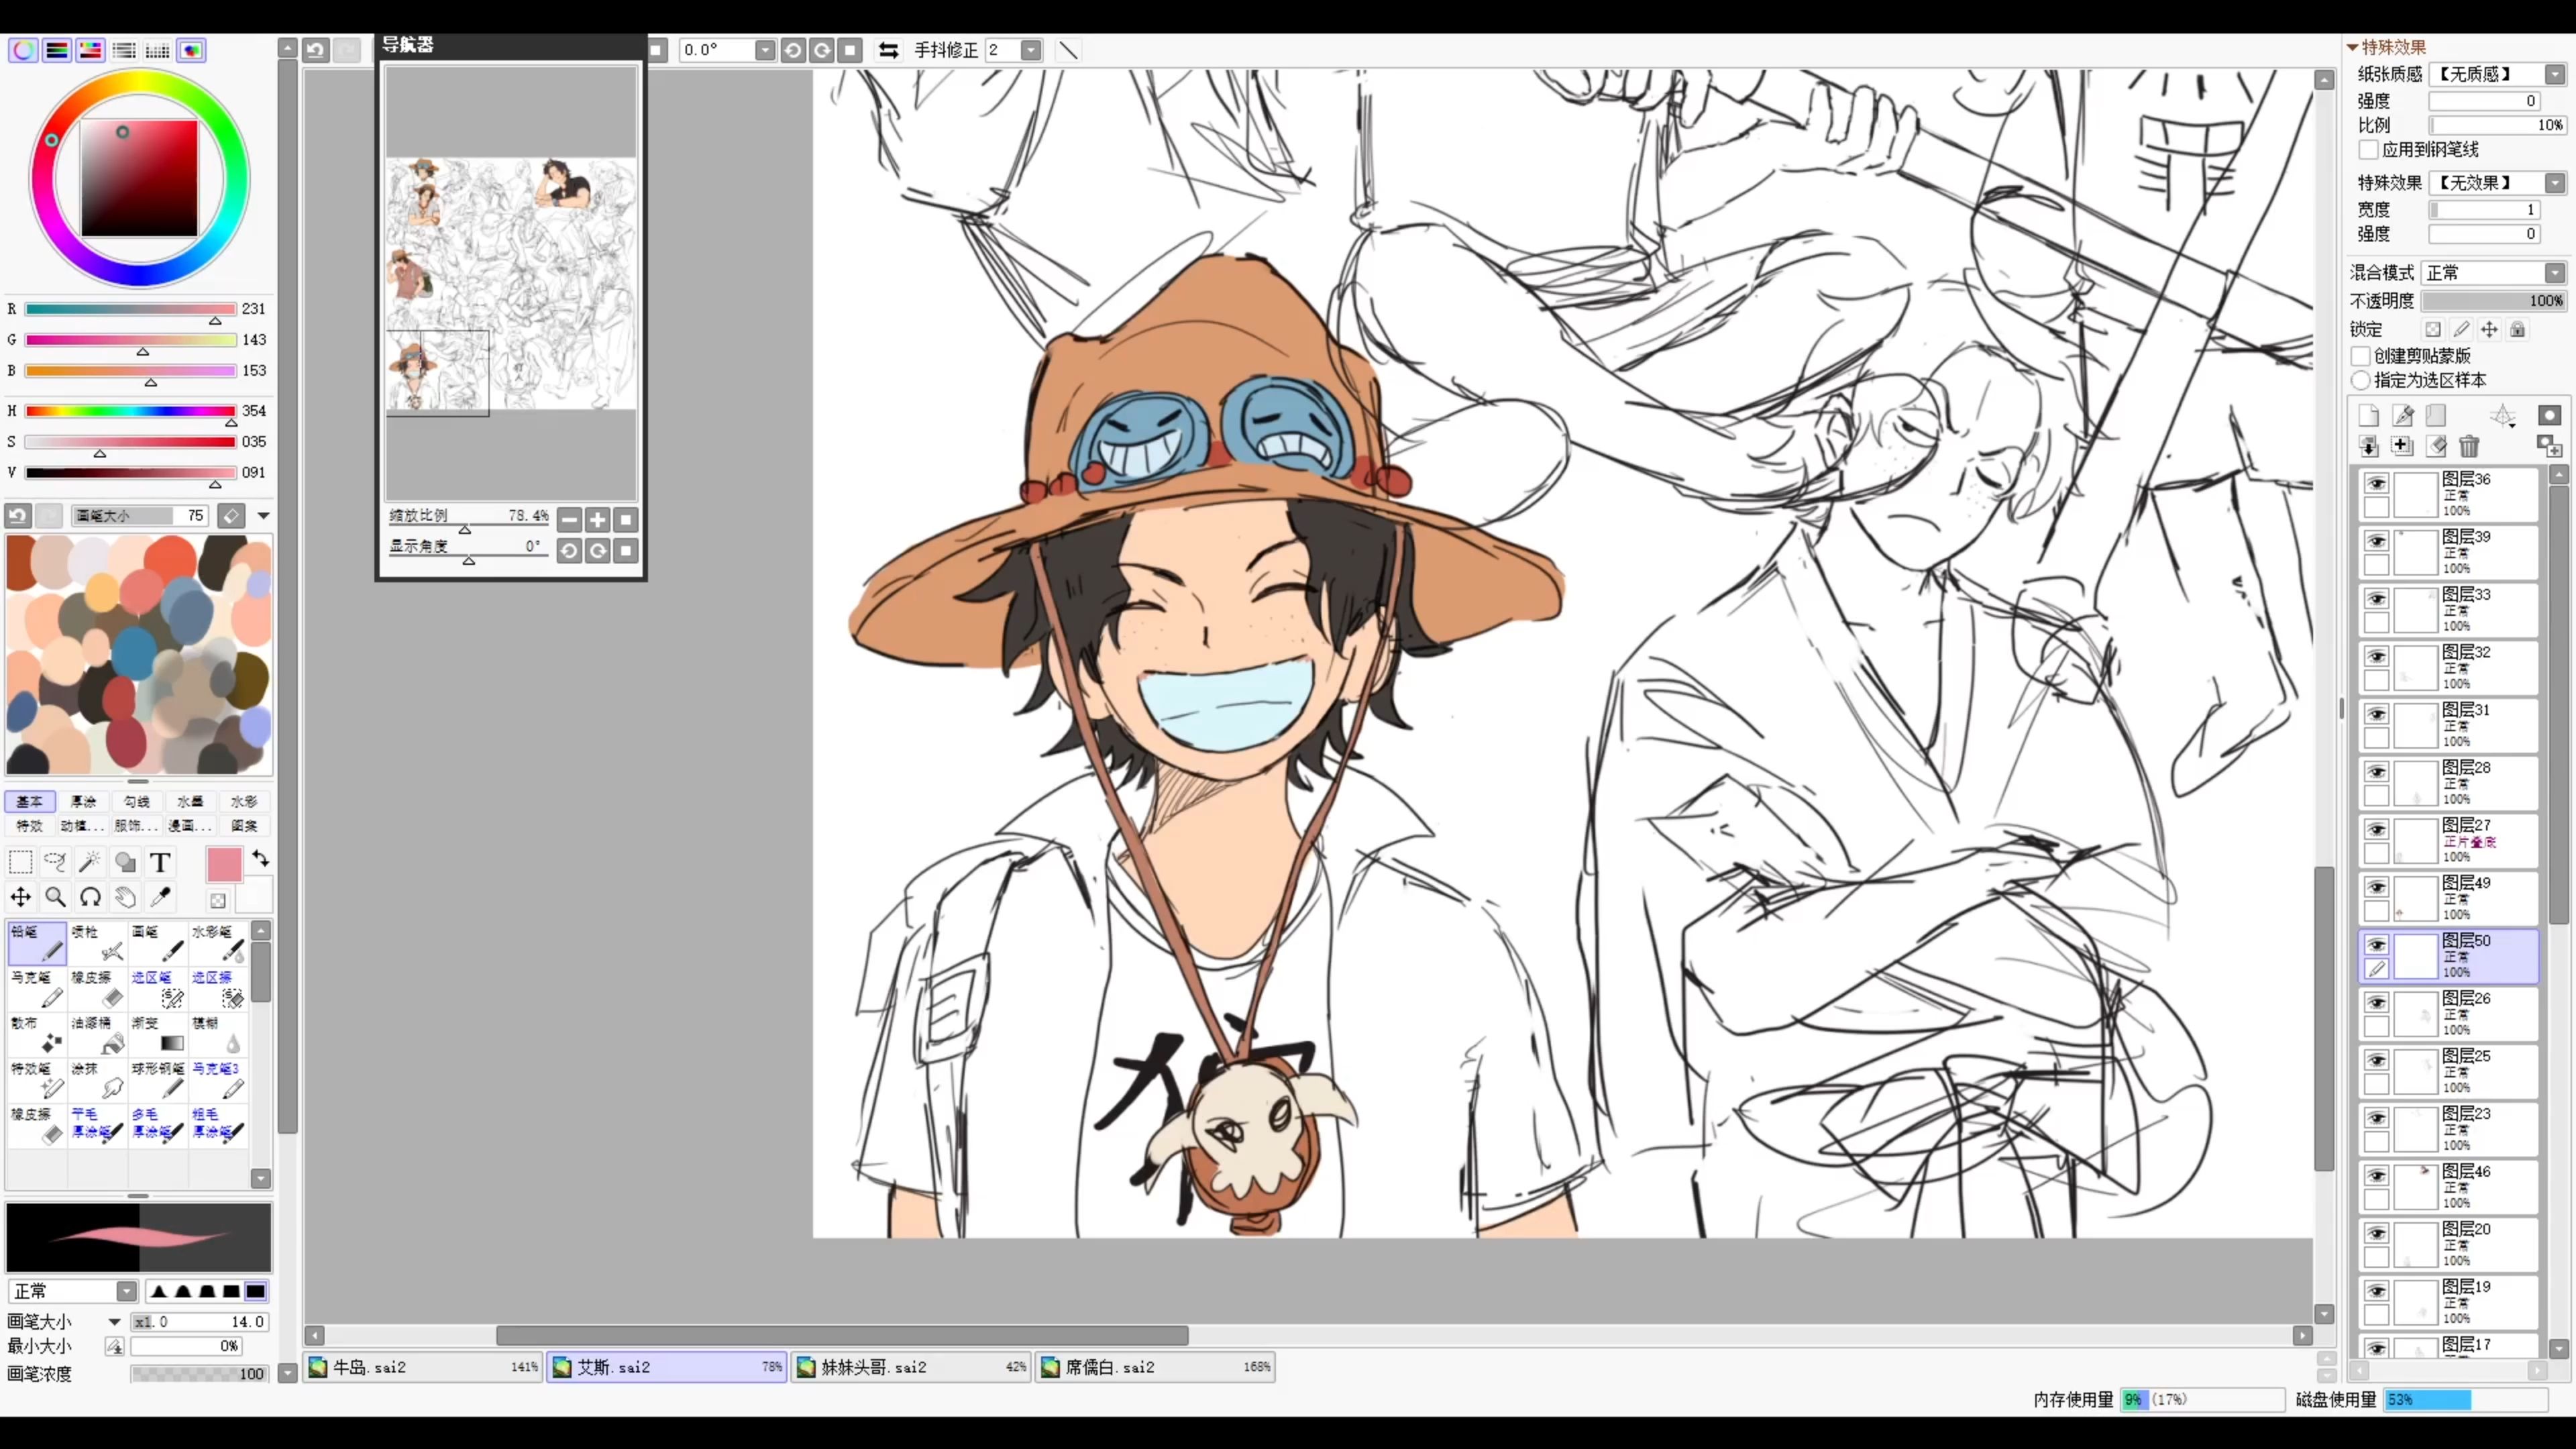The image size is (2576, 1449).
Task: Collapse the 特殊效果 panel section
Action: (x=2353, y=47)
